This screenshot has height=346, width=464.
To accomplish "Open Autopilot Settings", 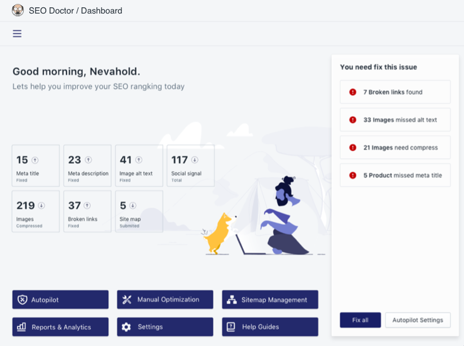I will 418,320.
